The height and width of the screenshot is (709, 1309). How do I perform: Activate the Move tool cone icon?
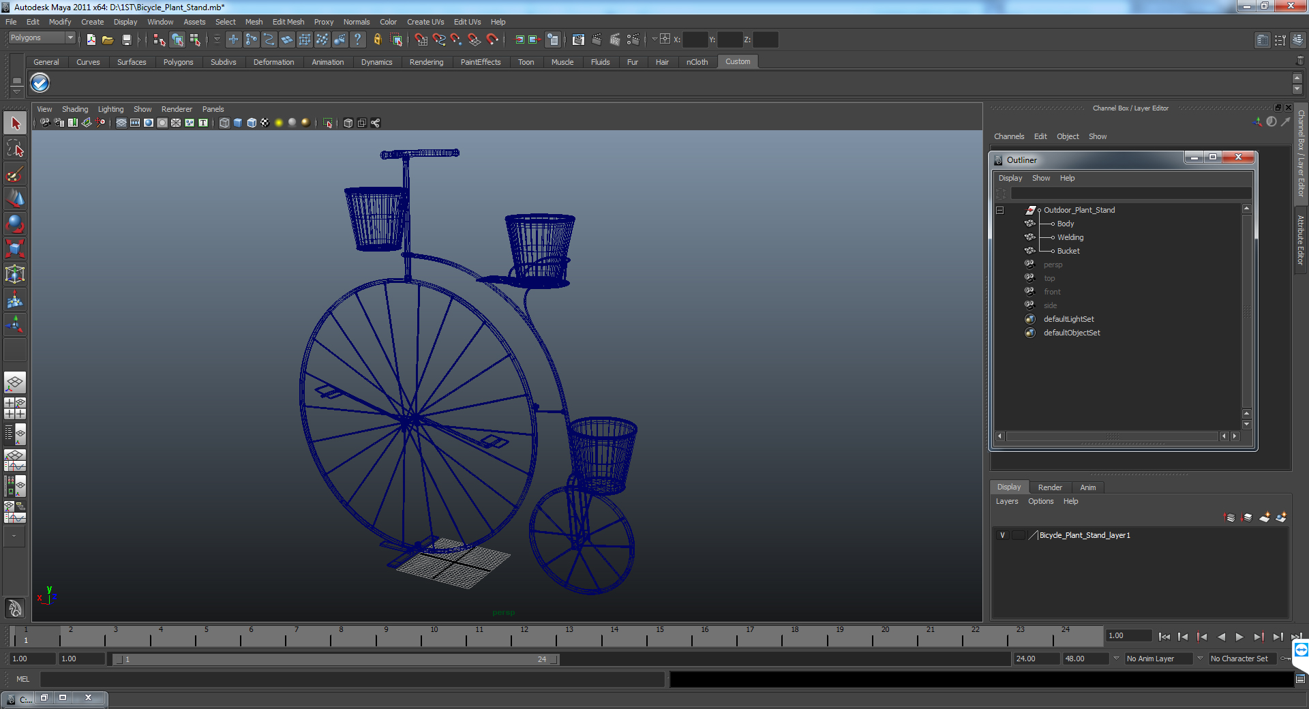click(15, 199)
